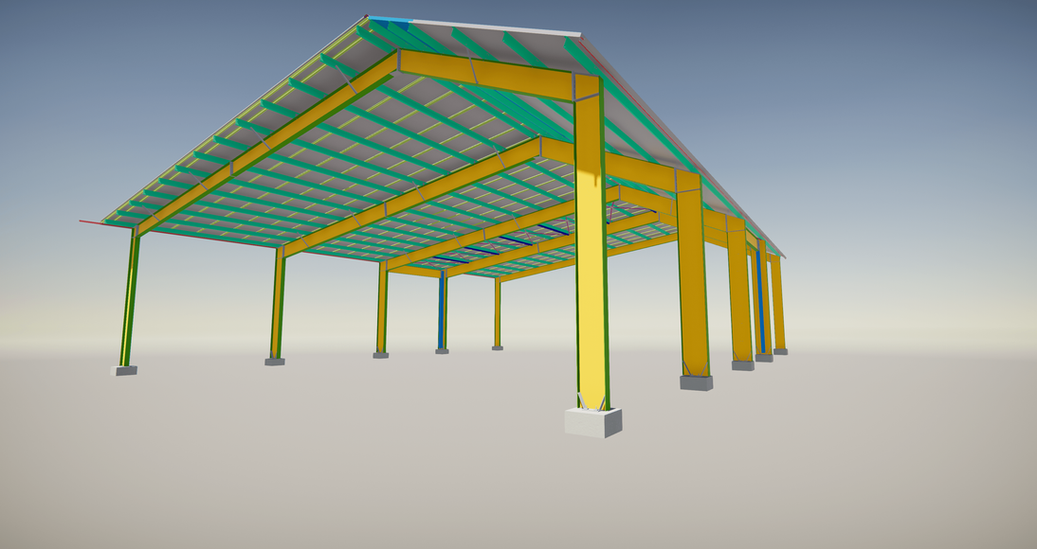Pick the second column from the left
Screen dimensions: 1037x549
(278, 304)
